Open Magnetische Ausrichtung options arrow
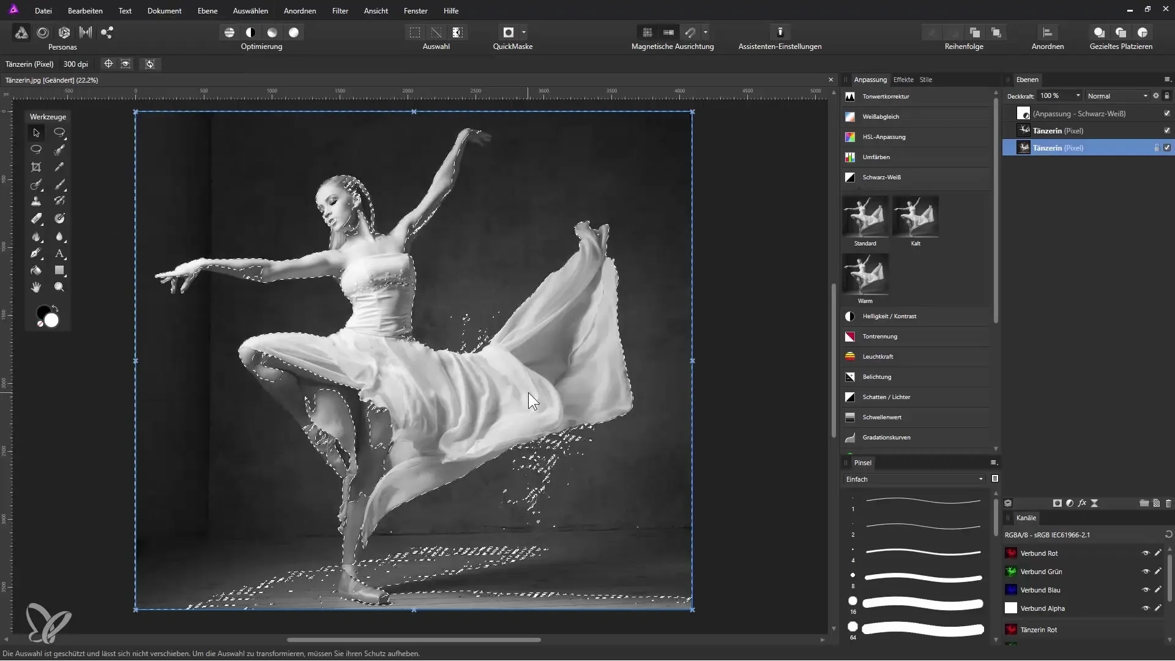Viewport: 1175px width, 661px height. [706, 32]
